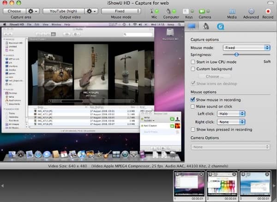Click the Soft label near Springiness
Viewport: 277px width, 202px height.
(x=267, y=61)
